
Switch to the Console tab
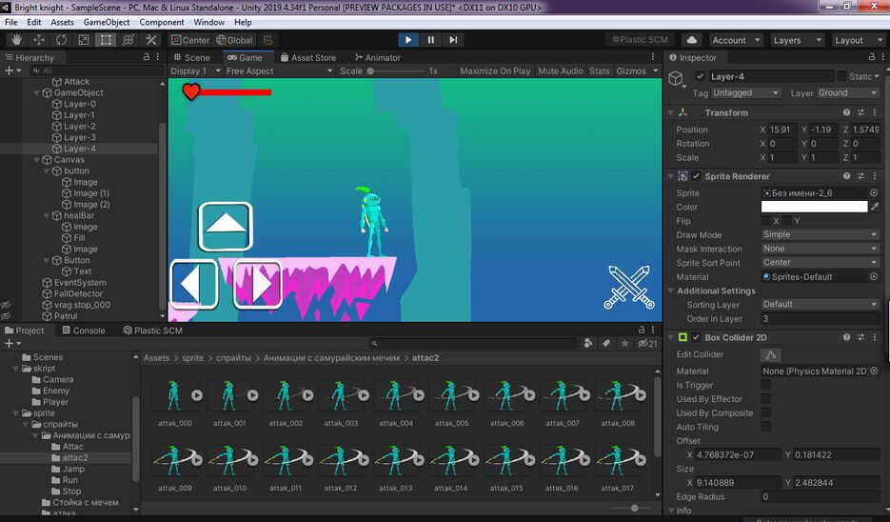pyautogui.click(x=84, y=330)
